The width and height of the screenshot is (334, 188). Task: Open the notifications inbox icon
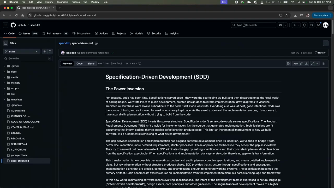[x=318, y=25]
